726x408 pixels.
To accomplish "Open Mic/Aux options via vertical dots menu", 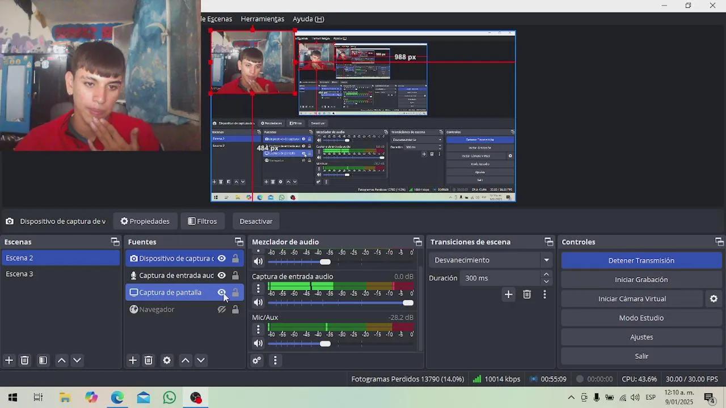I will [x=258, y=329].
